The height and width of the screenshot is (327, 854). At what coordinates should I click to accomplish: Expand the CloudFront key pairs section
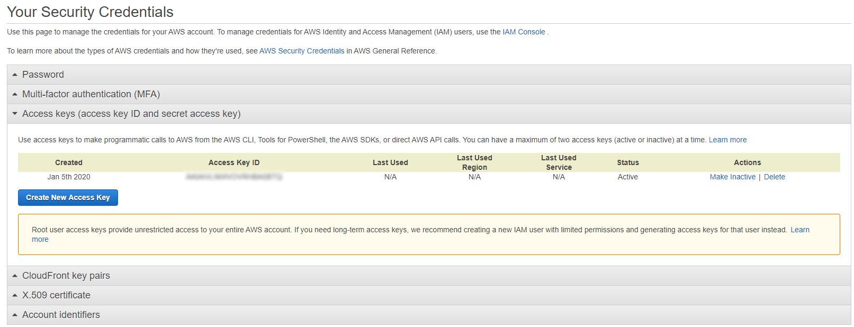66,275
